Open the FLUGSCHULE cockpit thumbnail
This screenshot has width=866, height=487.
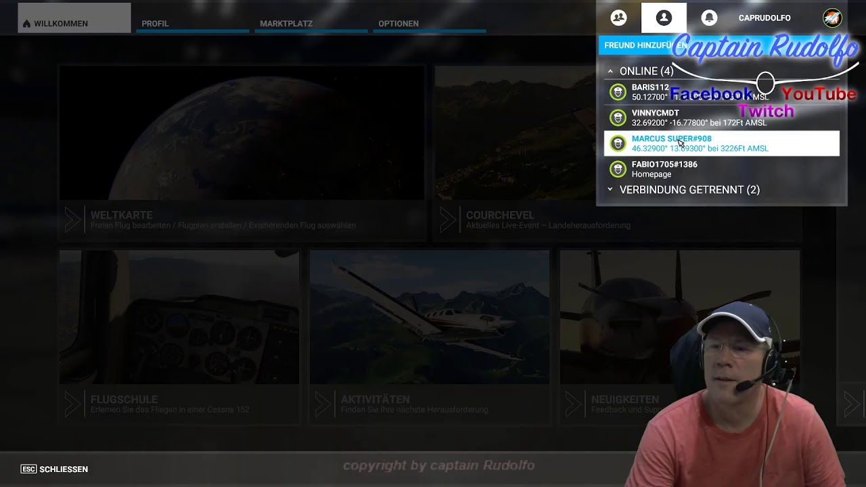click(179, 317)
